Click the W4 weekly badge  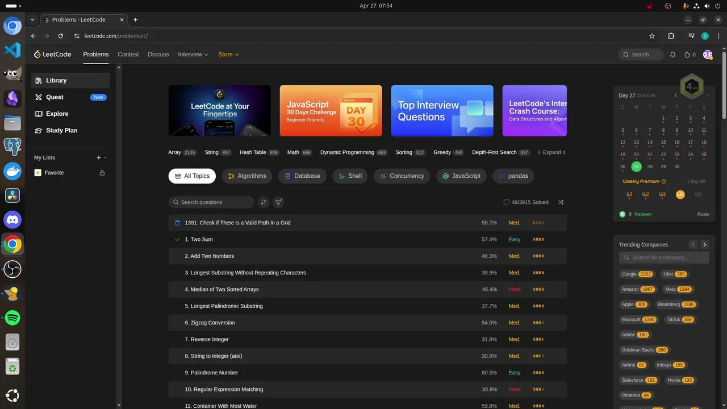click(x=680, y=194)
